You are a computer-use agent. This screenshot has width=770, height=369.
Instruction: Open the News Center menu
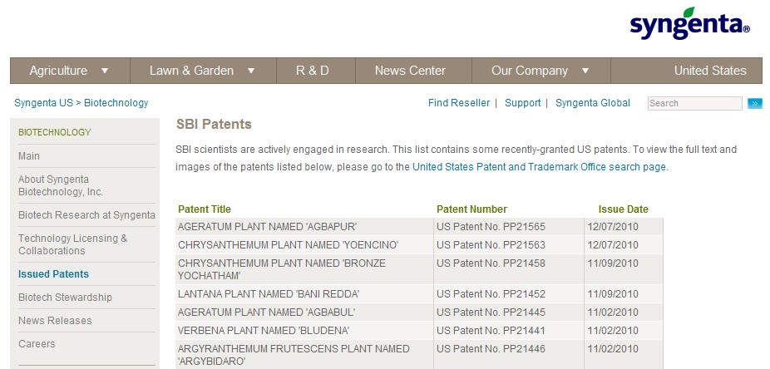[x=410, y=71]
